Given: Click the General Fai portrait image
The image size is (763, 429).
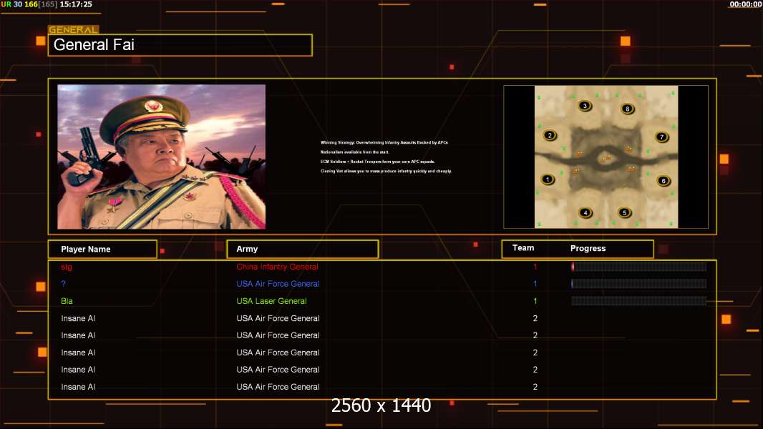Looking at the screenshot, I should tap(161, 157).
